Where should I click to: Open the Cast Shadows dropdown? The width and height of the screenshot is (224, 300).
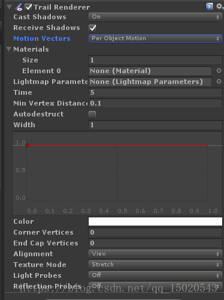point(155,17)
